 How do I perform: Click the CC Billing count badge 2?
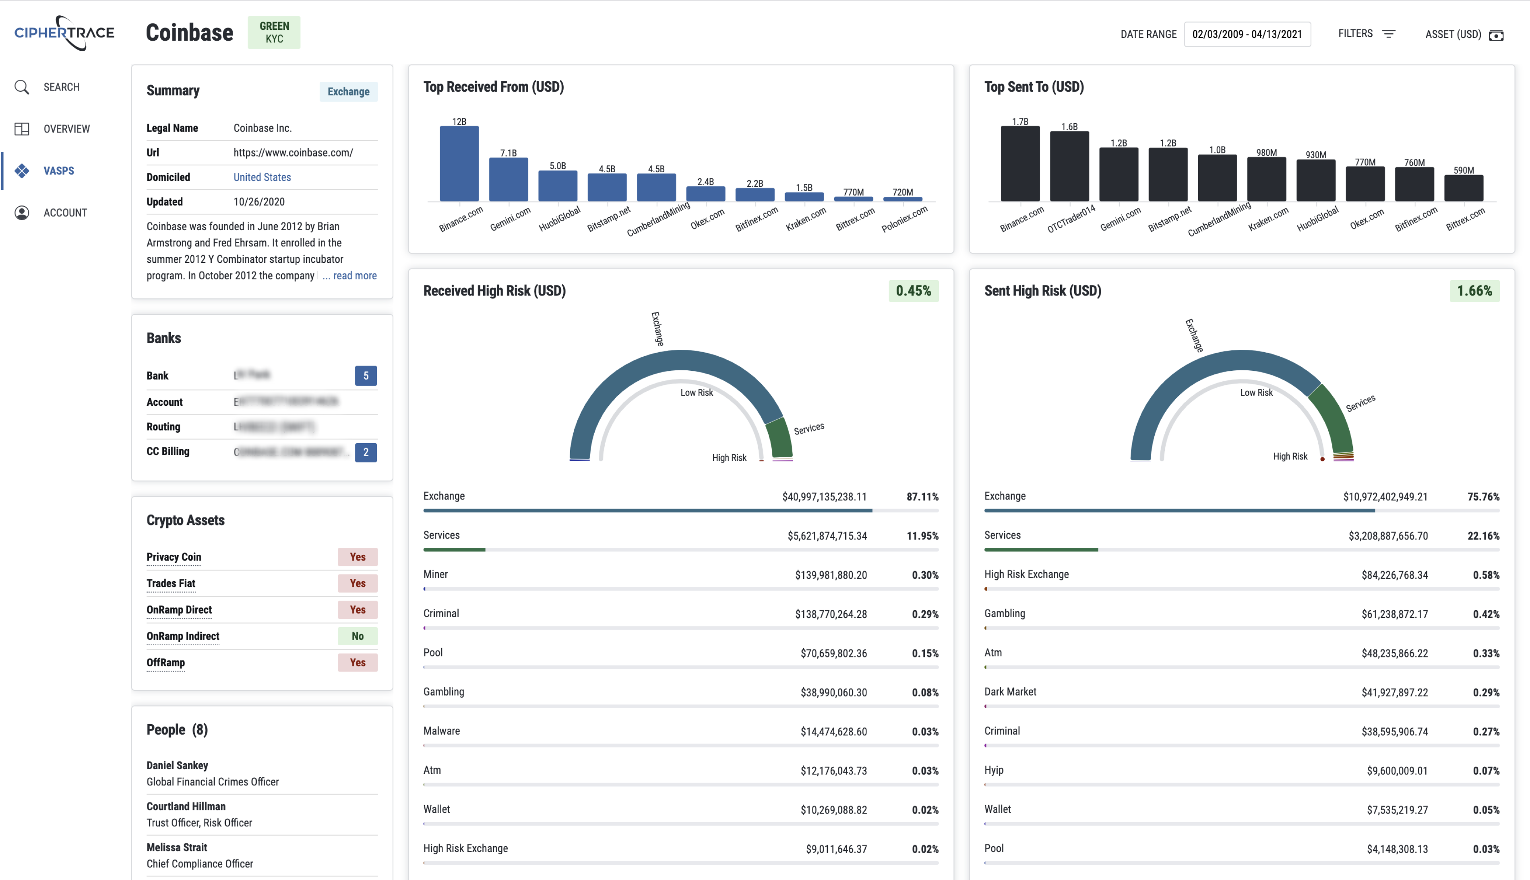pyautogui.click(x=366, y=453)
